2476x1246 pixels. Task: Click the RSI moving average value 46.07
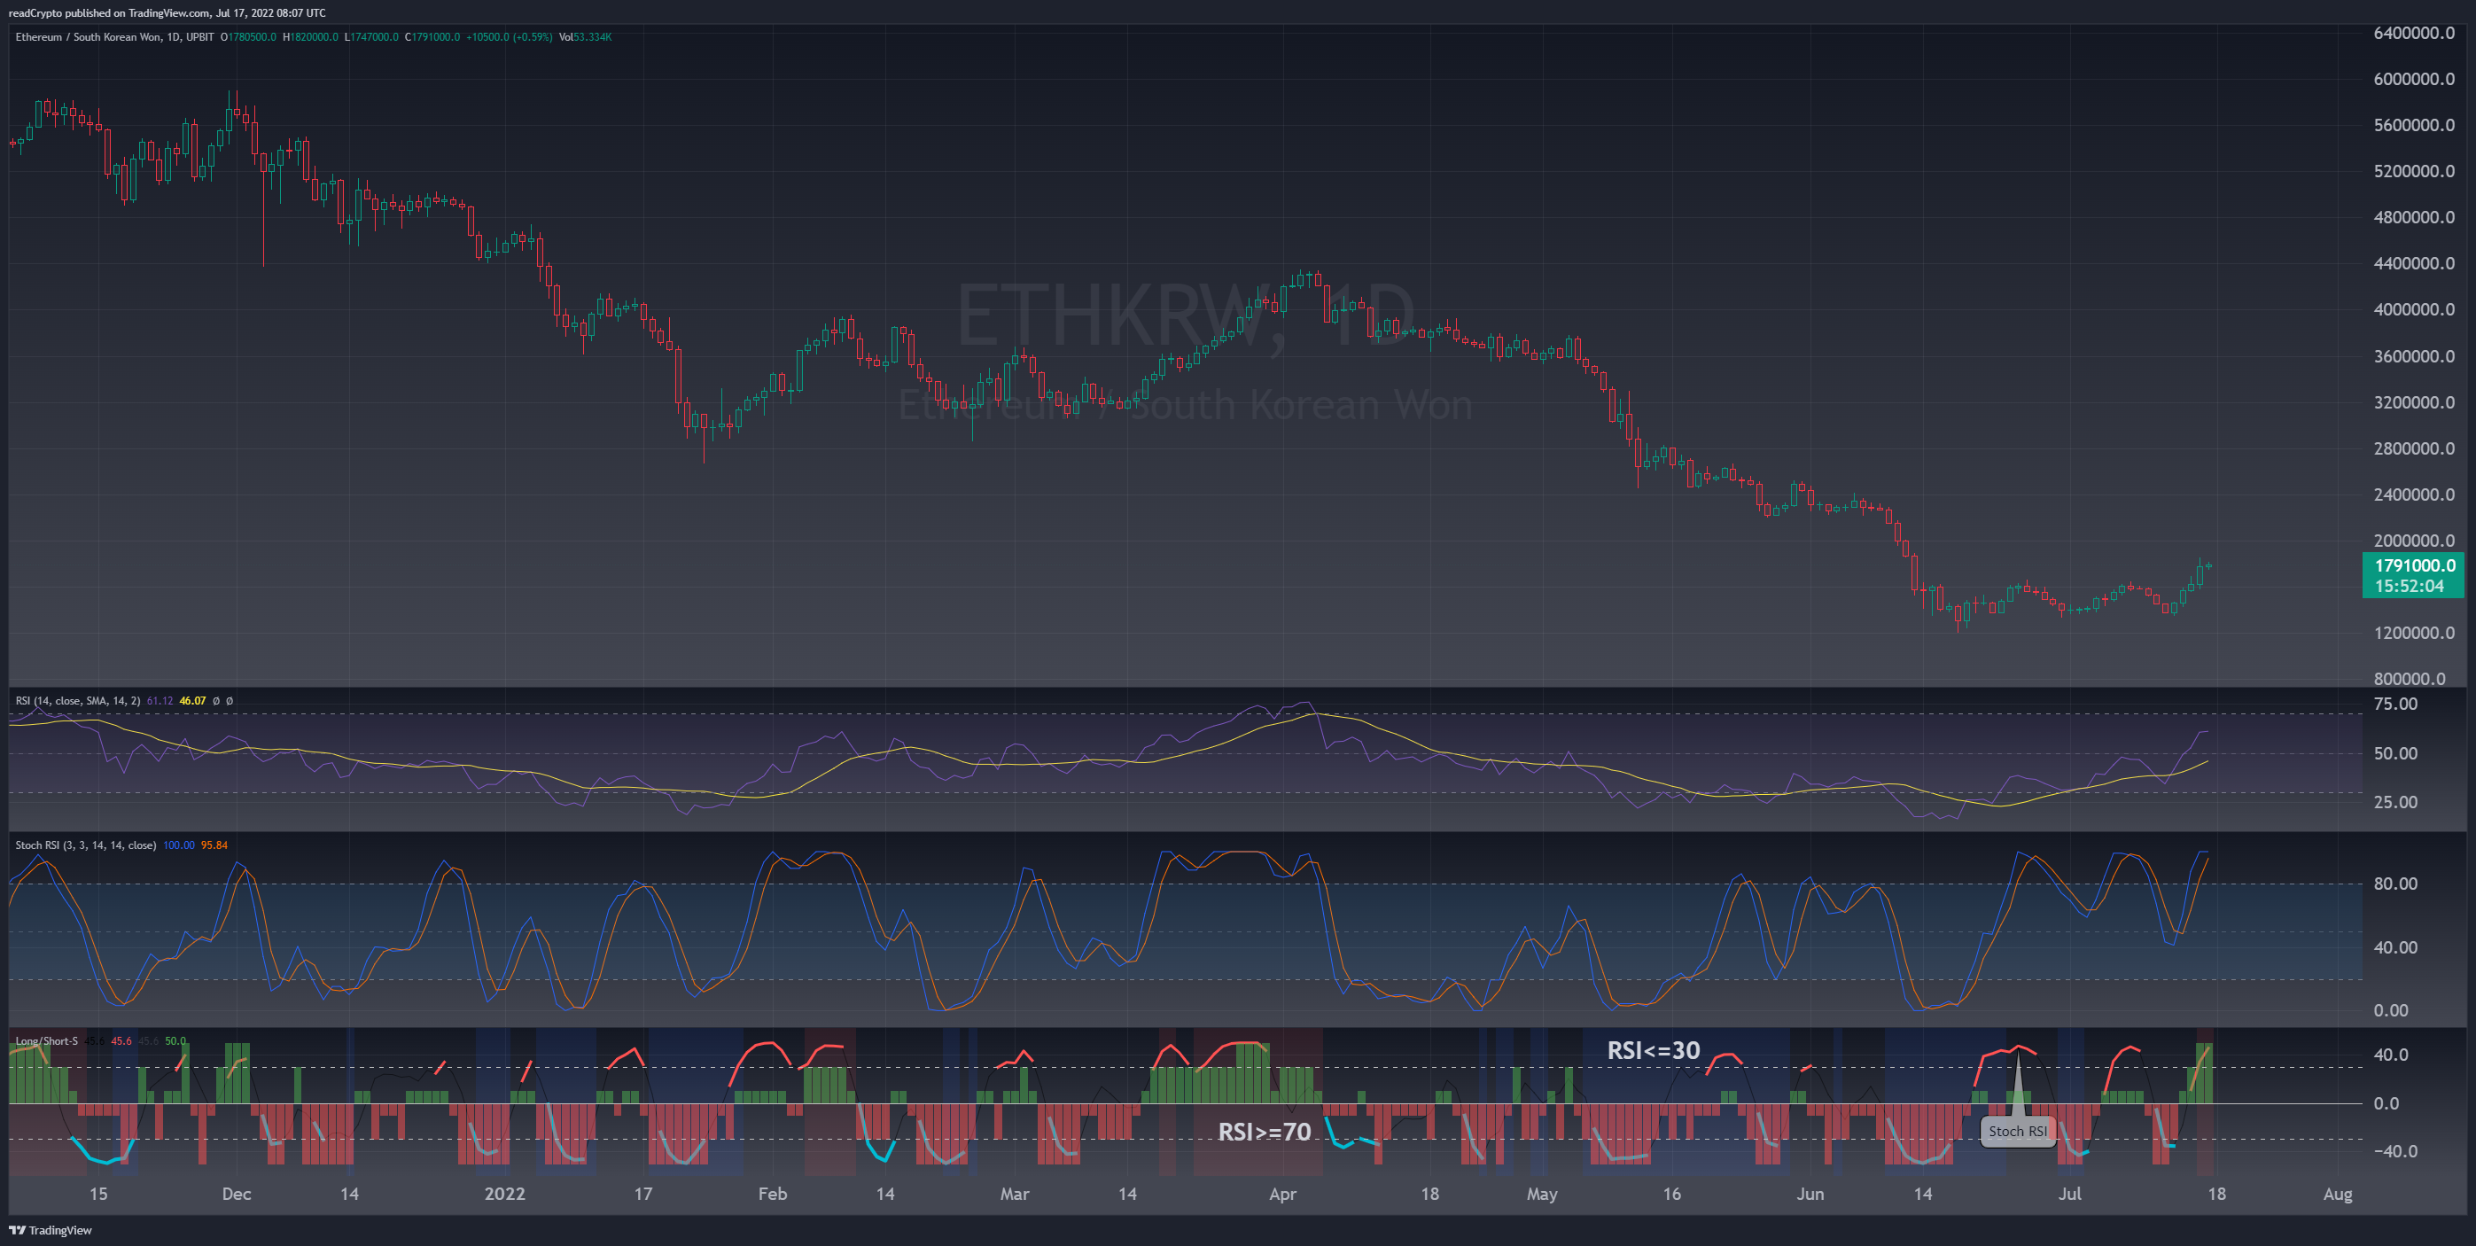(192, 701)
